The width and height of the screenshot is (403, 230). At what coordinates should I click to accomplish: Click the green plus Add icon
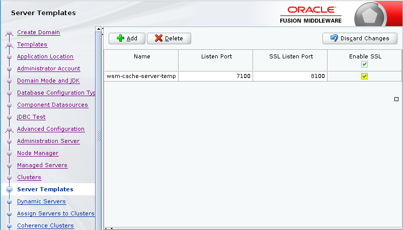click(120, 38)
